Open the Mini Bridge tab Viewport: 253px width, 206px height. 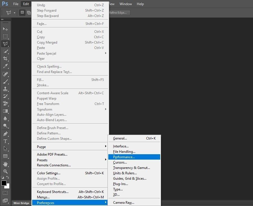pos(21,203)
